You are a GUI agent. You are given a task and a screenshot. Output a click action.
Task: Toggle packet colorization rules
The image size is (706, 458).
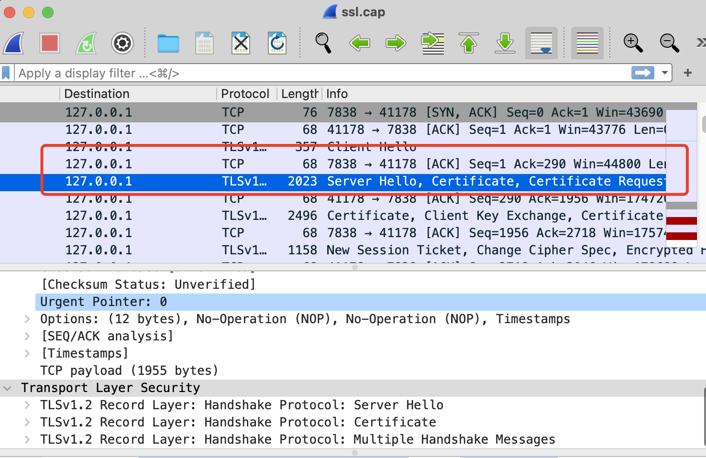coord(587,43)
